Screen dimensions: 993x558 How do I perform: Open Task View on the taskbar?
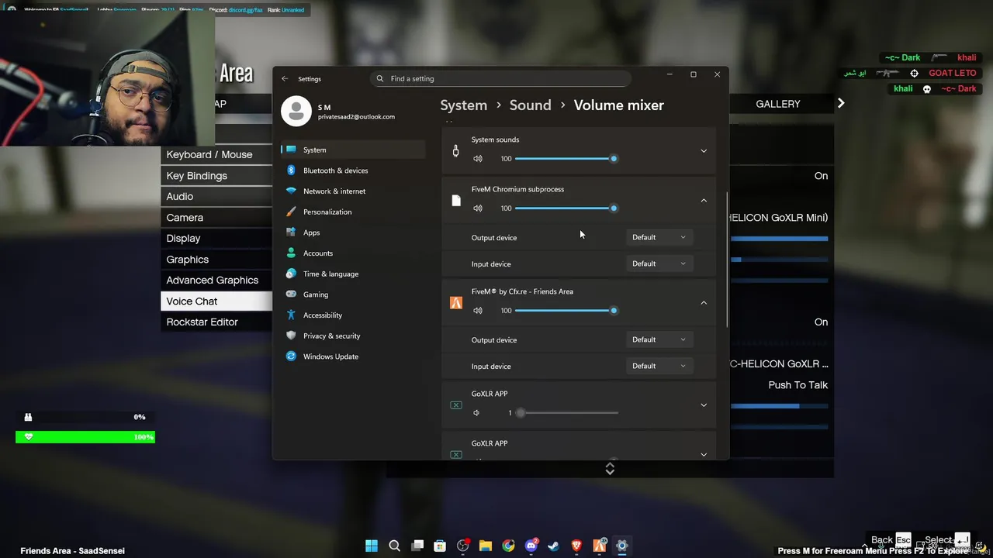tap(417, 546)
